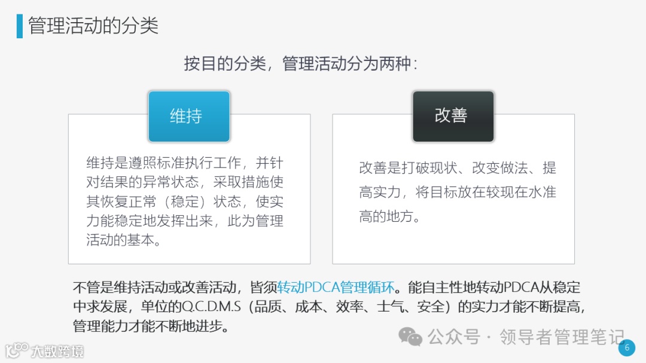Click the dark 改善 button box
The image size is (646, 363).
click(453, 117)
